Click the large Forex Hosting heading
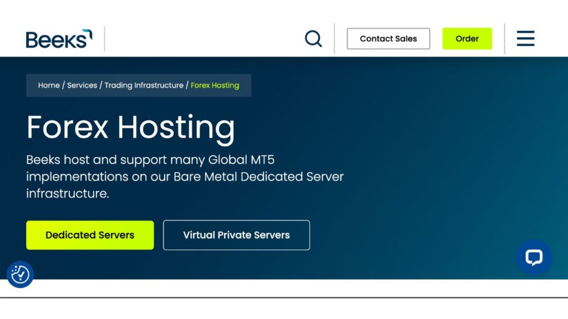The width and height of the screenshot is (568, 319). click(131, 127)
